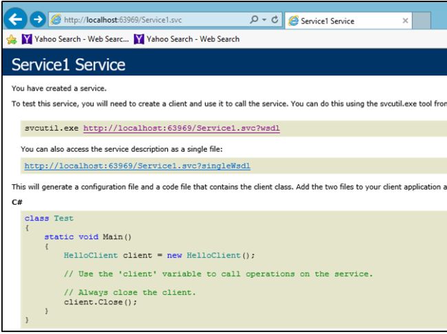Open the Service1.svc?wsdl link
This screenshot has width=447, height=334.
182,128
